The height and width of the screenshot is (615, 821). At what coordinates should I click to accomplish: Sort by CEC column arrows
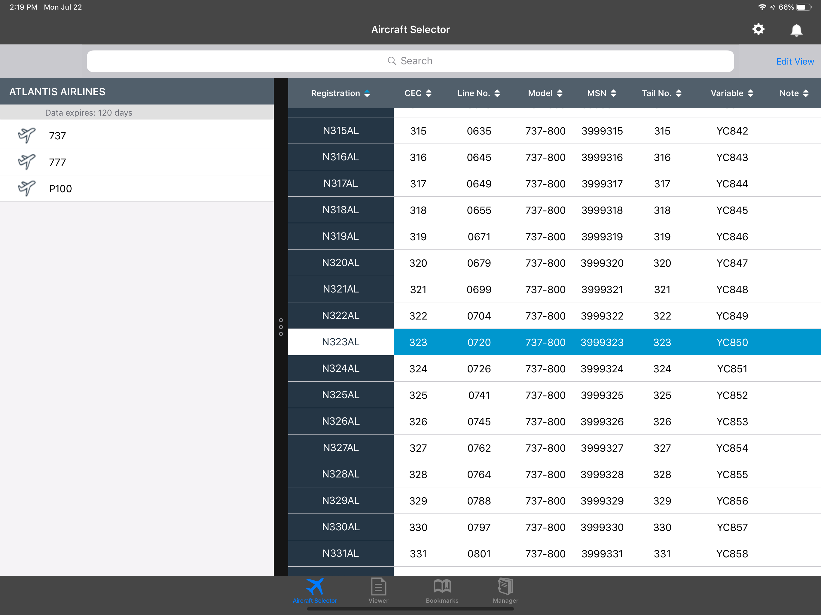429,93
